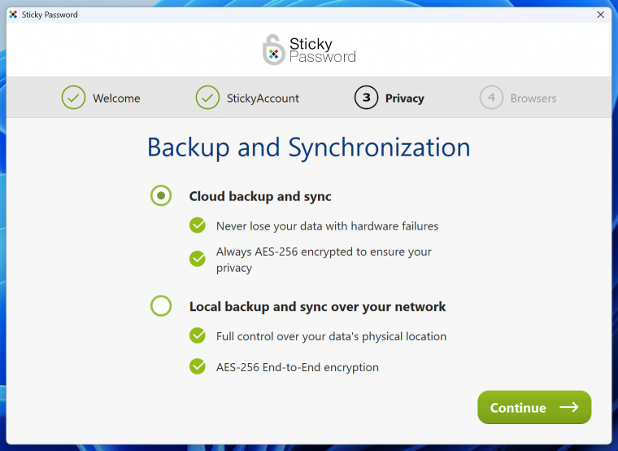Choose the 'Cloud backup and sync' label

[x=260, y=196]
